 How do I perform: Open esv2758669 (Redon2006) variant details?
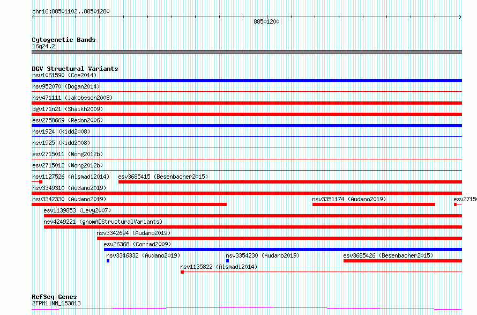68,120
